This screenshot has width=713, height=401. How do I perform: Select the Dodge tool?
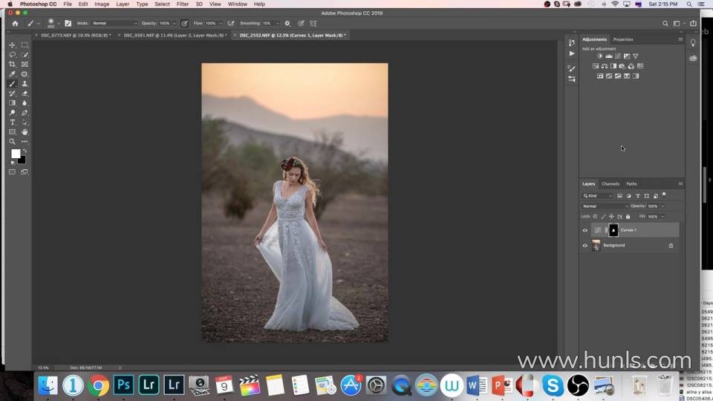click(13, 112)
